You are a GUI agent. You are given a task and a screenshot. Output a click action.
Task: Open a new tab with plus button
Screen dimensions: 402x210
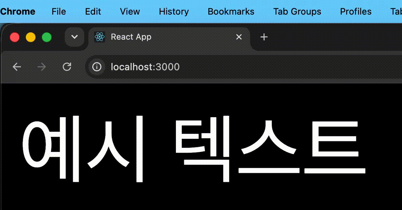click(264, 37)
